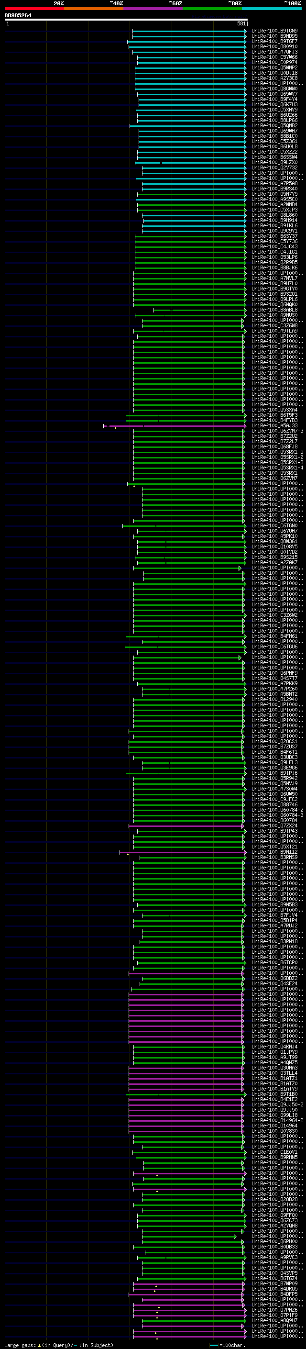Click the BB905264 query label

(18, 15)
